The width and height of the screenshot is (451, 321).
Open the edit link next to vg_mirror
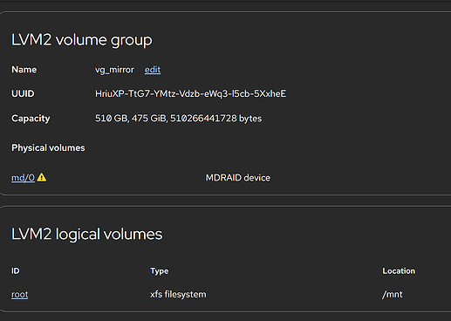[x=153, y=70]
